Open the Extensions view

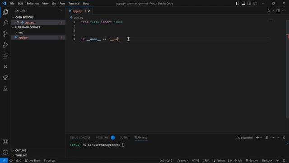coord(5,56)
